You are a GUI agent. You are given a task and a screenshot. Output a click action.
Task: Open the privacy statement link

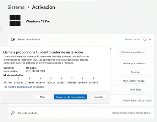(24, 87)
